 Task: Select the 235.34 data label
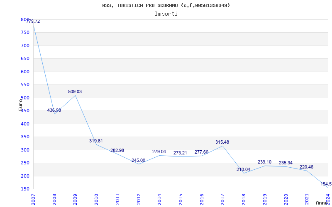pyautogui.click(x=286, y=163)
